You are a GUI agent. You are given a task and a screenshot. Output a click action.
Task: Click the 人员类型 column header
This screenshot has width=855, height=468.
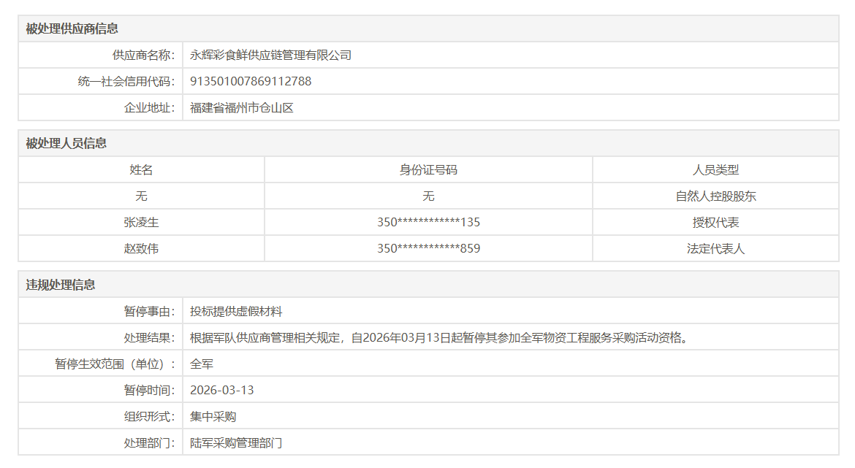click(715, 170)
